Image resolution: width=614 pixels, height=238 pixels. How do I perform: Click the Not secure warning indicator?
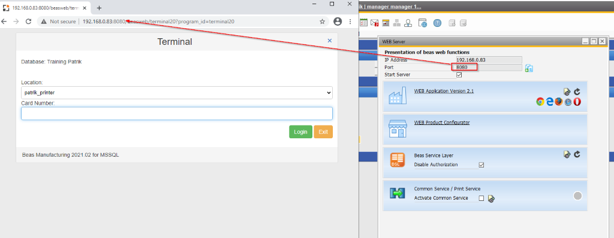tap(58, 22)
